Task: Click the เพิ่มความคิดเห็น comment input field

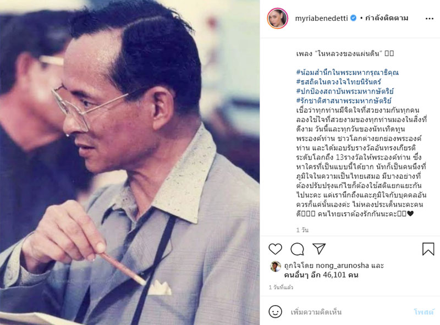Action: click(348, 312)
